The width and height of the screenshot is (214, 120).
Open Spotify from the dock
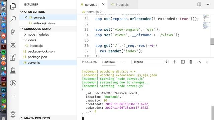(4, 52)
